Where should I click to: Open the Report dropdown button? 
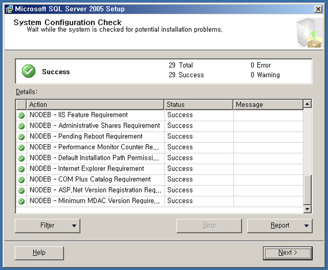(280, 226)
